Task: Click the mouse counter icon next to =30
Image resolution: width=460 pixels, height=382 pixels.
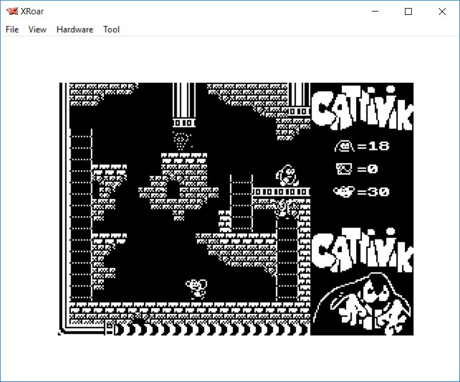Action: [344, 191]
